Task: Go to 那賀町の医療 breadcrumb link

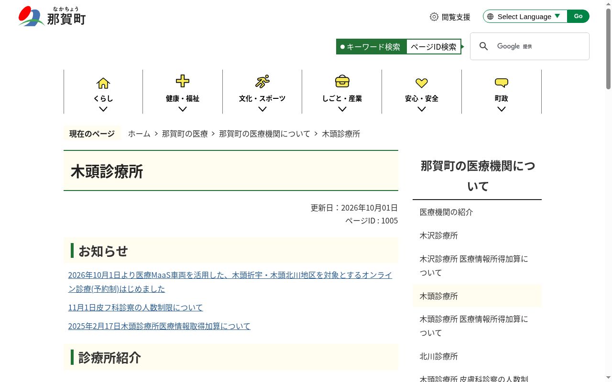Action: click(185, 134)
